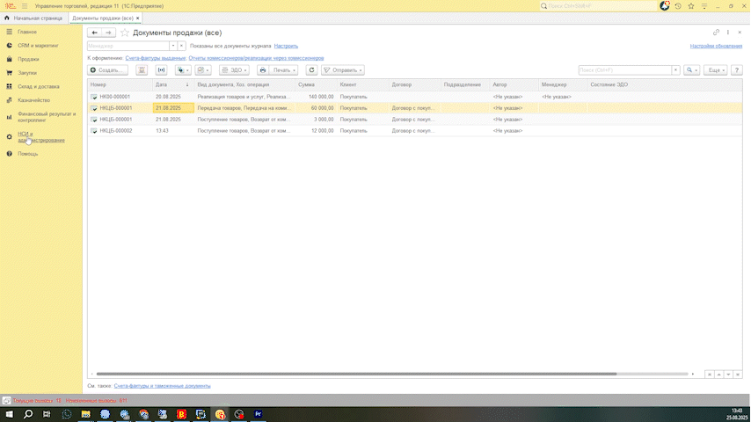This screenshot has width=751, height=422.
Task: Click the status bar calls icon
Action: pos(6,400)
